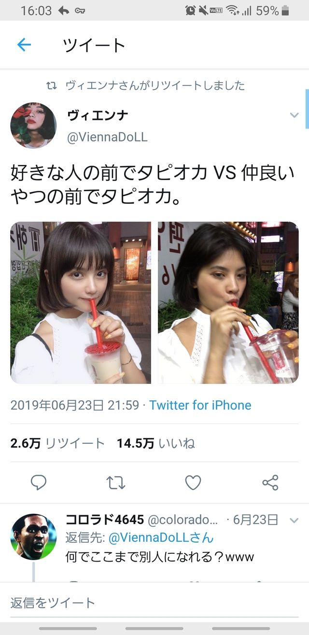309x635 pixels.
Task: Tap the small retweet icon beside ヴィエンナさんがリツイートしました
Action: pos(51,86)
